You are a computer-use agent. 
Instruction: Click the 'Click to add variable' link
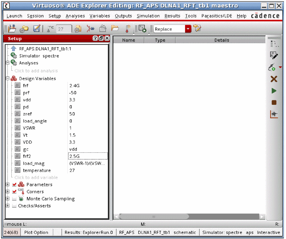(x=36, y=177)
